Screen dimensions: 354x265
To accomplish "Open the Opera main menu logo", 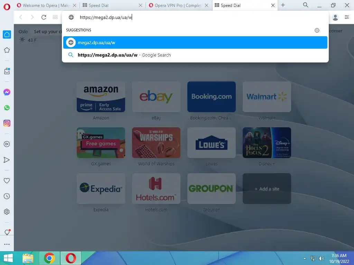I will (7, 7).
